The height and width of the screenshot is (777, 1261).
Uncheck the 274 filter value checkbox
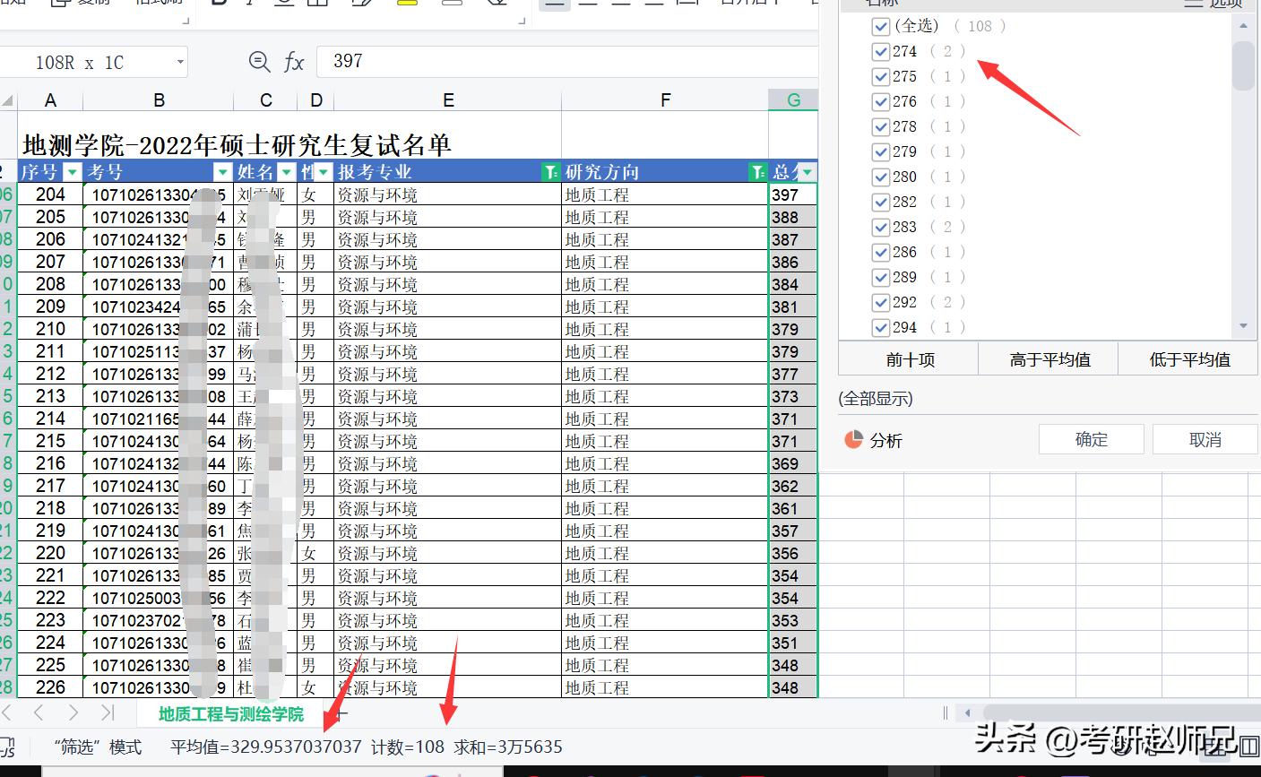(x=880, y=51)
